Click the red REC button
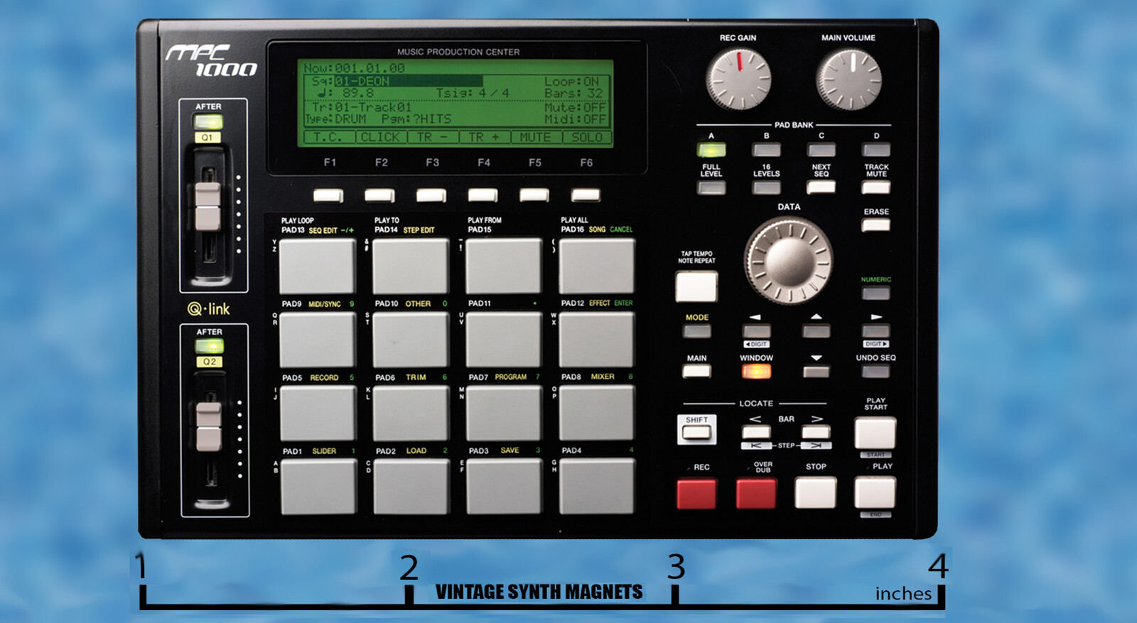This screenshot has width=1137, height=623. coord(696,494)
